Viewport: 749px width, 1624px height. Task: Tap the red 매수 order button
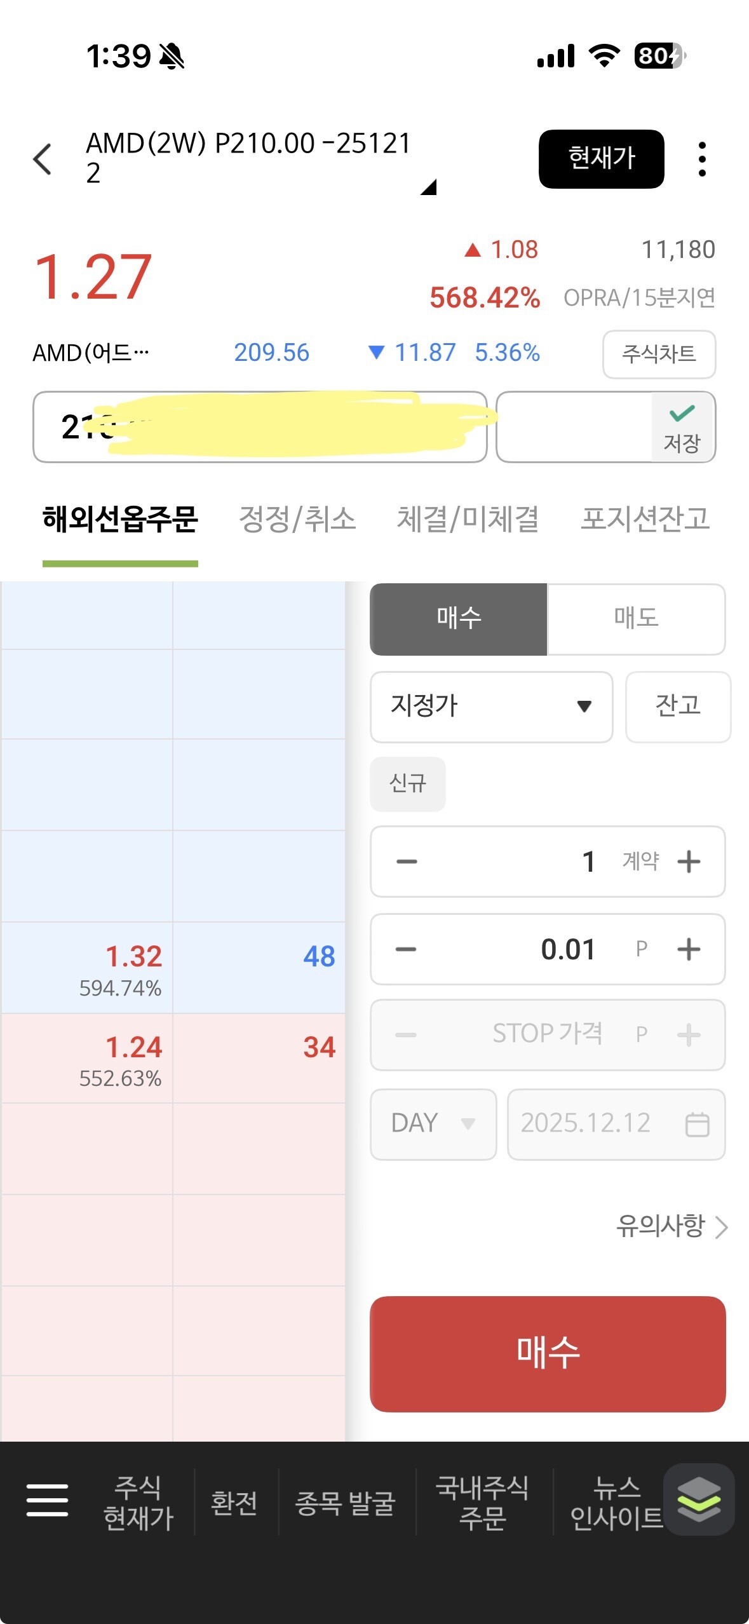point(548,1353)
